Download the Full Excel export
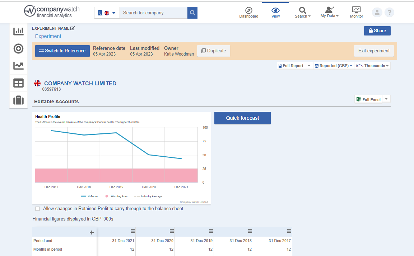414x256 pixels. (x=368, y=99)
